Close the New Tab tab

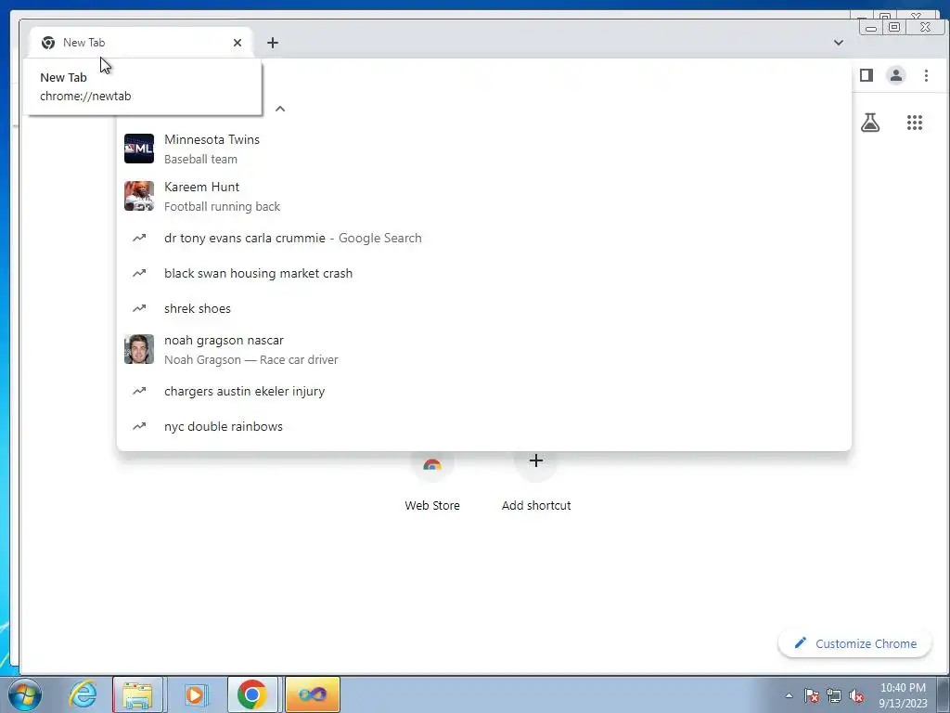[x=237, y=43]
